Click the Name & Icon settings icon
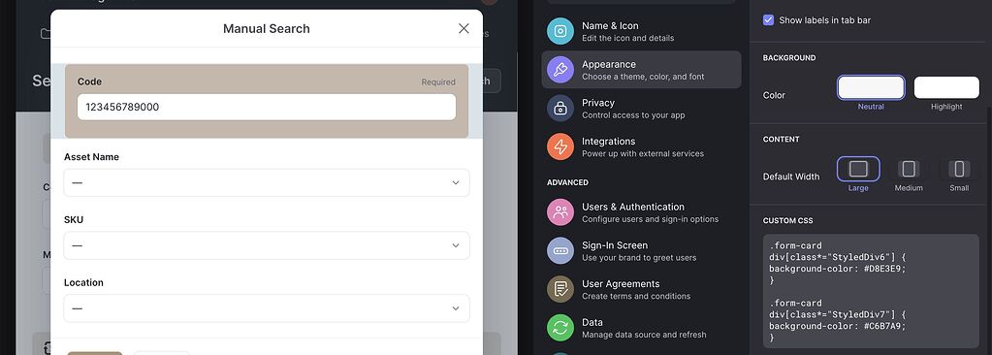 pyautogui.click(x=560, y=31)
